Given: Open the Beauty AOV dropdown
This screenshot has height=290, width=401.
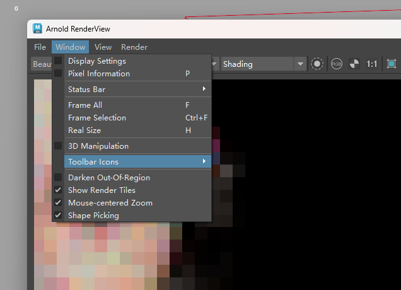Looking at the screenshot, I should (42, 64).
